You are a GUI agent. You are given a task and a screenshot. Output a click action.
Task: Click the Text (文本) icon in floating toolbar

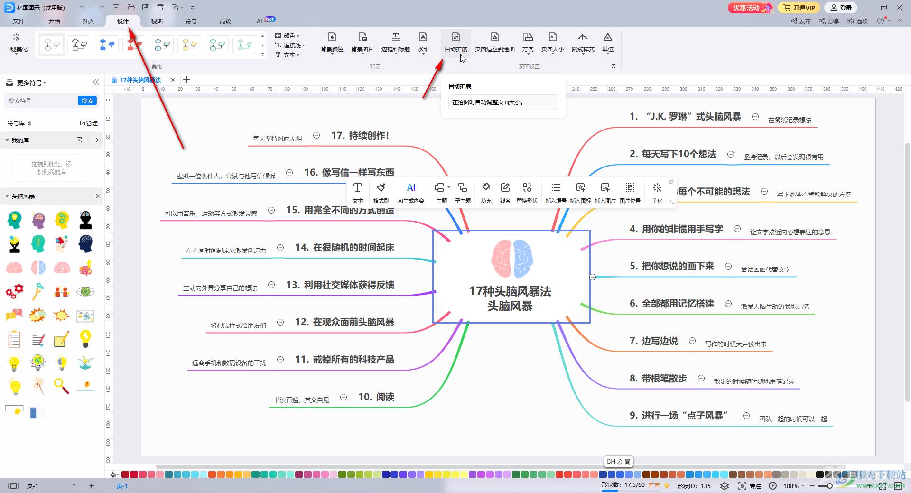click(358, 193)
